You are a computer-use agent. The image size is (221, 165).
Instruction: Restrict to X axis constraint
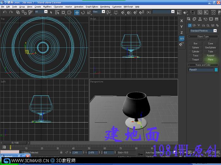pos(182,21)
